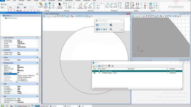This screenshot has width=191, height=107.
Task: Collapse the Cell properties section
Action: pos(37,96)
